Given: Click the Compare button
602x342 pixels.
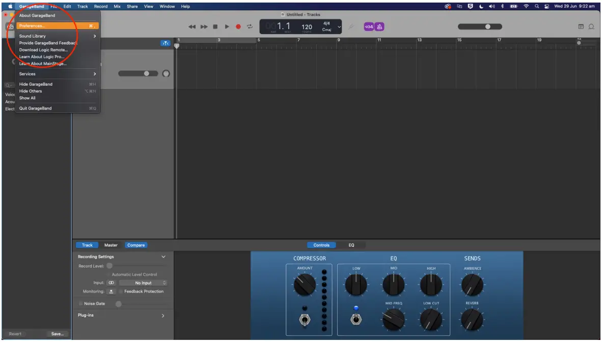Looking at the screenshot, I should tap(136, 245).
